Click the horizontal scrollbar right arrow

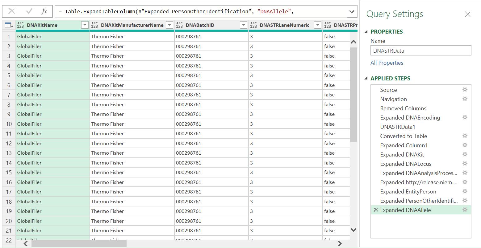coord(340,244)
